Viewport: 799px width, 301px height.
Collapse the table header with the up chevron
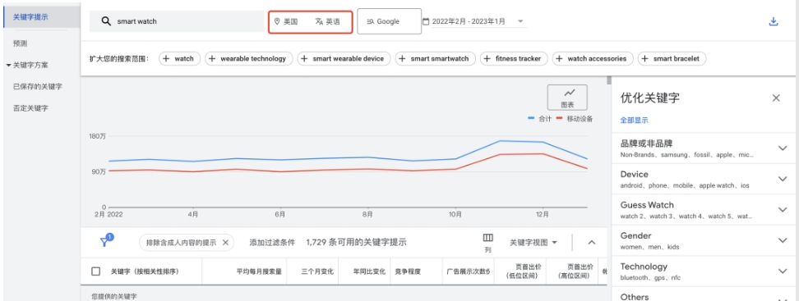[592, 243]
